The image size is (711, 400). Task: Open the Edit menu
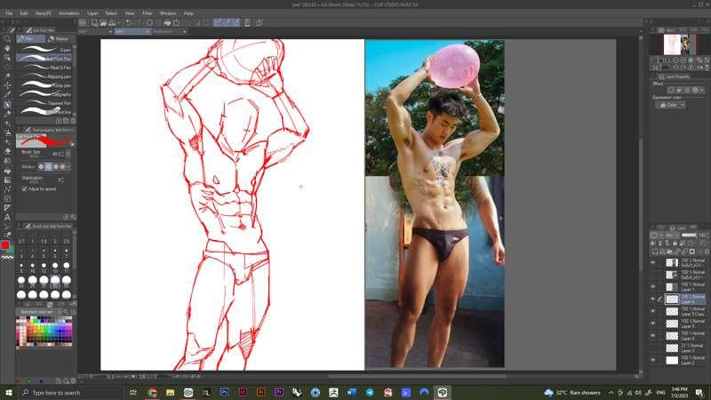tap(24, 13)
